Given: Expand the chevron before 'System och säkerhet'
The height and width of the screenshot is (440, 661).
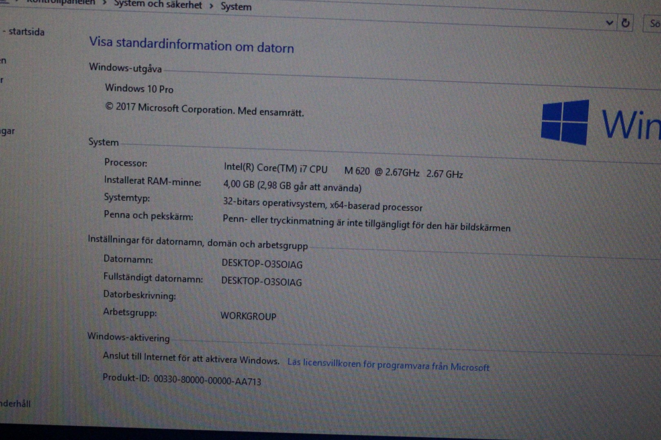Looking at the screenshot, I should click(x=104, y=3).
